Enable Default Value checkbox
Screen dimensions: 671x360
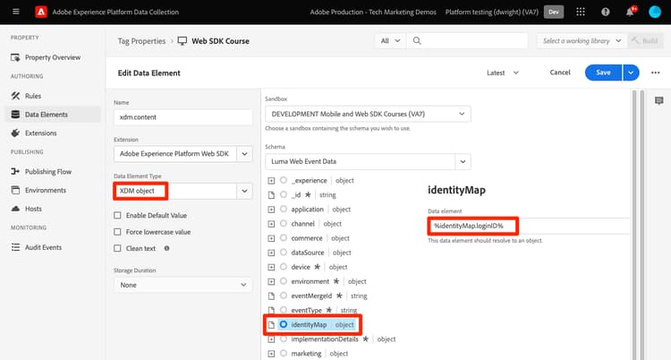[117, 215]
